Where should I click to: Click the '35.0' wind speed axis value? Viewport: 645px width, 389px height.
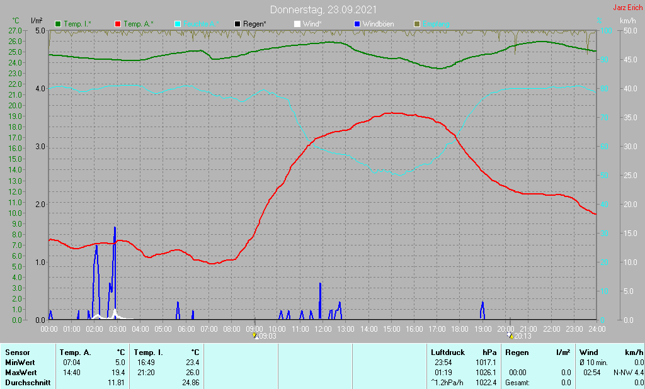pos(630,118)
